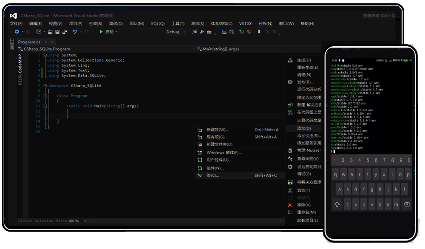
Task: Click the build icon beside 生成(U)
Action: pos(290,60)
